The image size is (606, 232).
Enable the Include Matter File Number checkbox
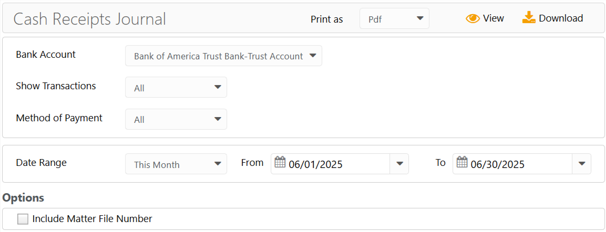[x=23, y=219]
